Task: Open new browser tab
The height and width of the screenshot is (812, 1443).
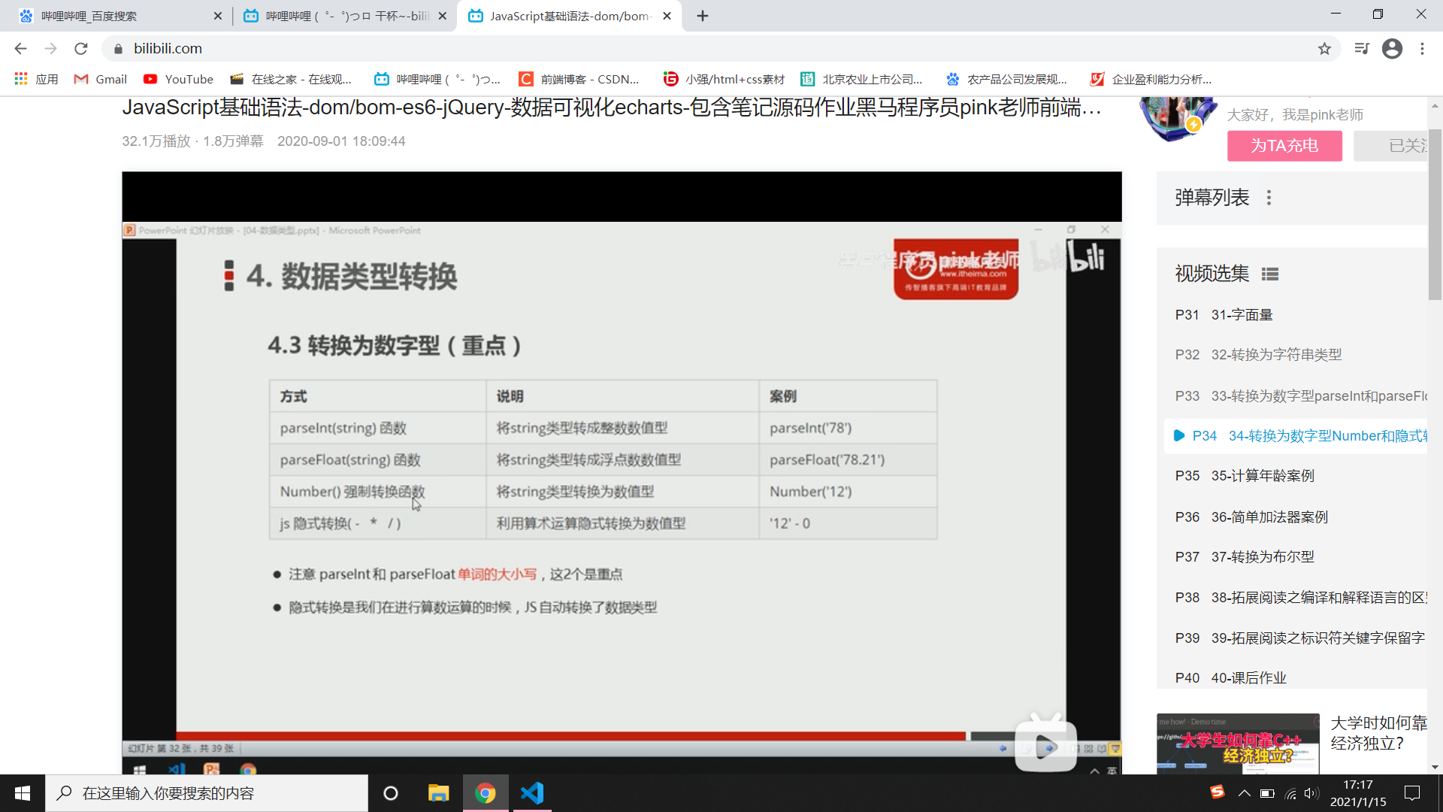Action: [x=703, y=16]
